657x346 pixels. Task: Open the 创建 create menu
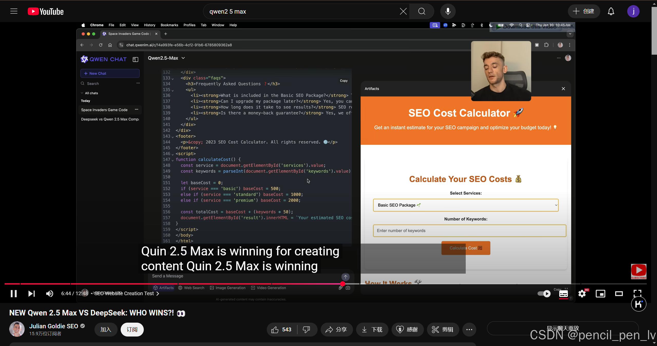tap(584, 12)
